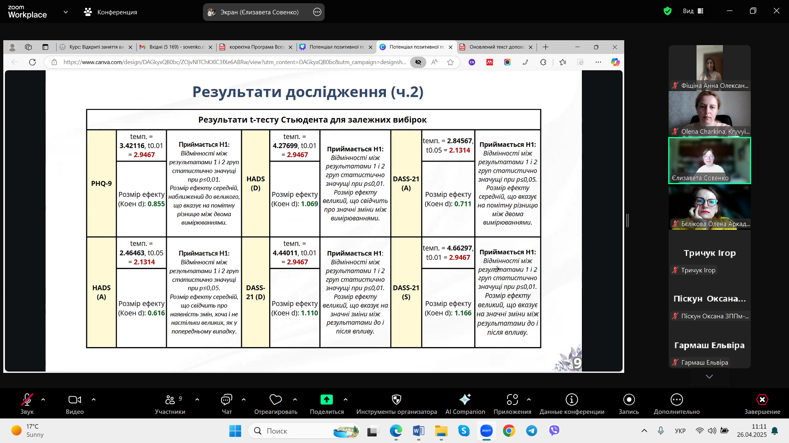This screenshot has height=443, width=789.
Task: Click the green Share screen icon
Action: click(x=327, y=400)
